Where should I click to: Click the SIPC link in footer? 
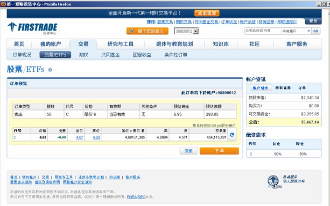point(142,197)
